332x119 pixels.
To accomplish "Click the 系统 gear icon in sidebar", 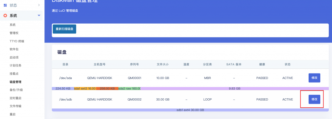I will click(x=5, y=15).
